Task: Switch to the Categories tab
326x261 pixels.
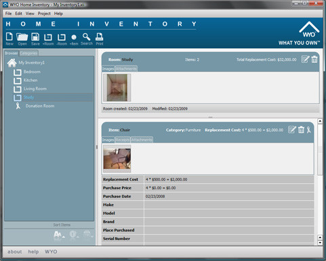Action: [28, 53]
